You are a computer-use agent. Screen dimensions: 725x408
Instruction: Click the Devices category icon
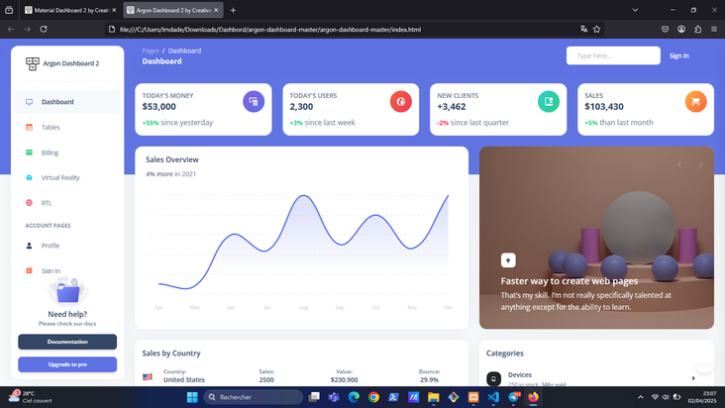[x=493, y=379]
